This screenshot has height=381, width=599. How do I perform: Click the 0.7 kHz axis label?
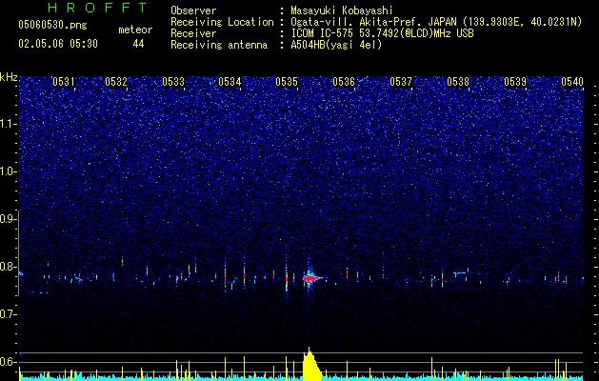(x=9, y=314)
